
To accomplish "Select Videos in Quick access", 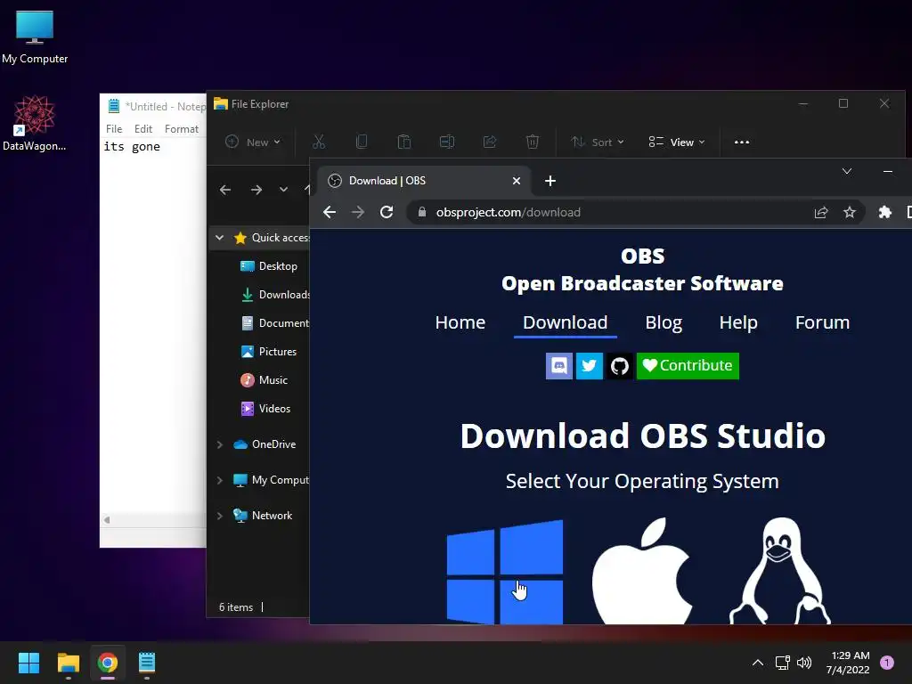I will click(x=265, y=409).
